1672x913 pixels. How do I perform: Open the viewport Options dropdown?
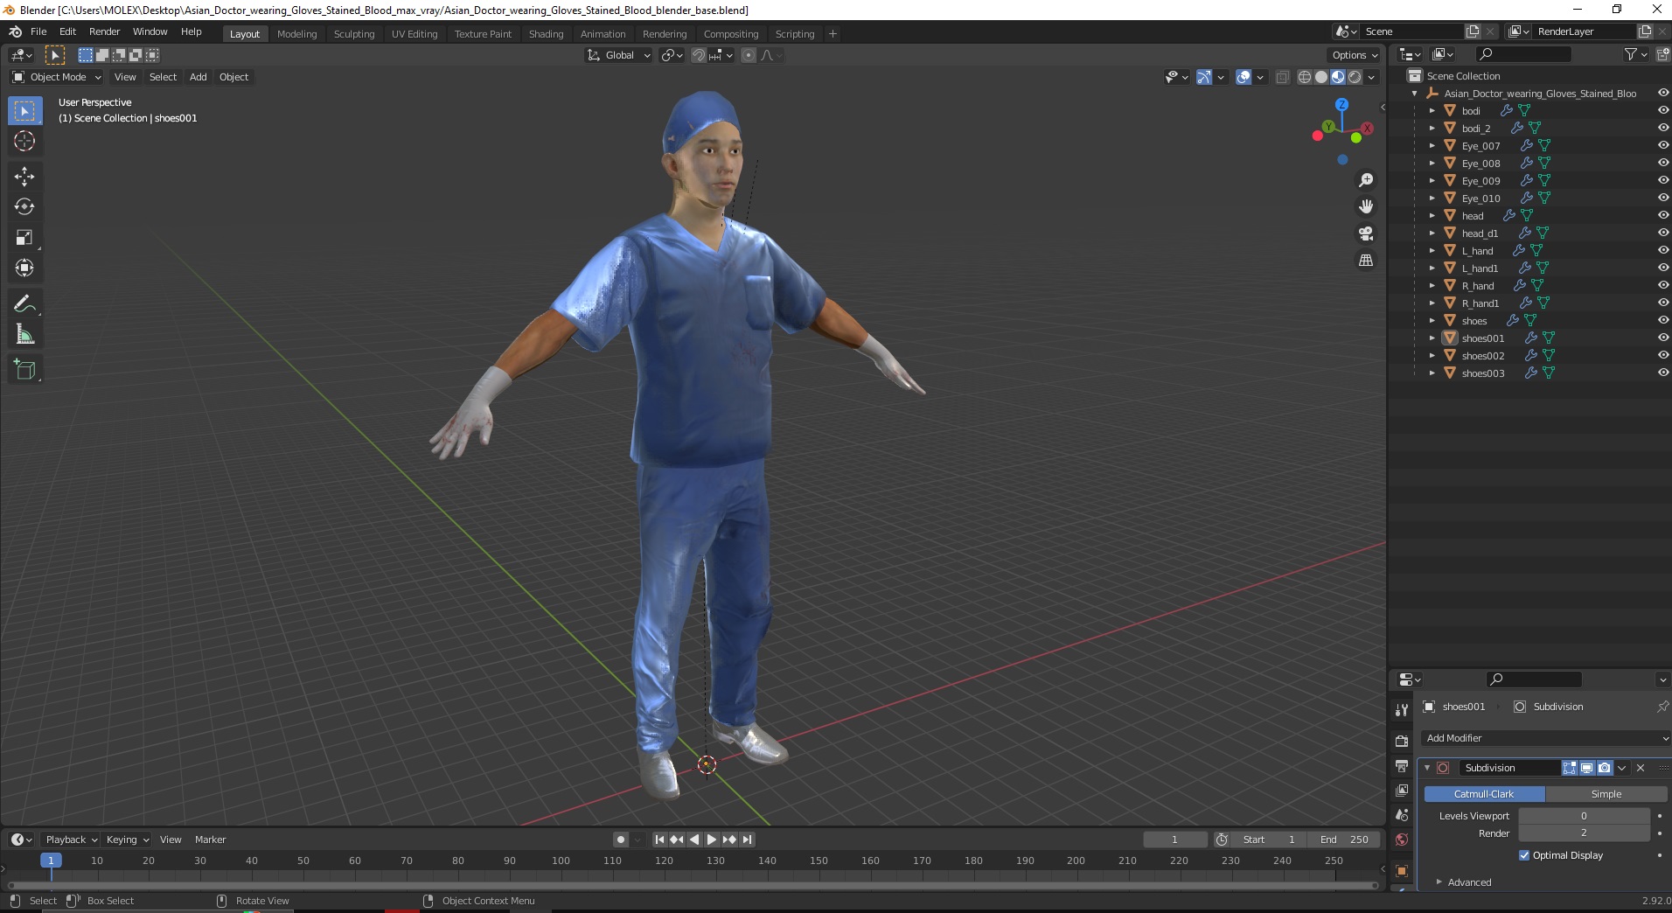click(1354, 55)
